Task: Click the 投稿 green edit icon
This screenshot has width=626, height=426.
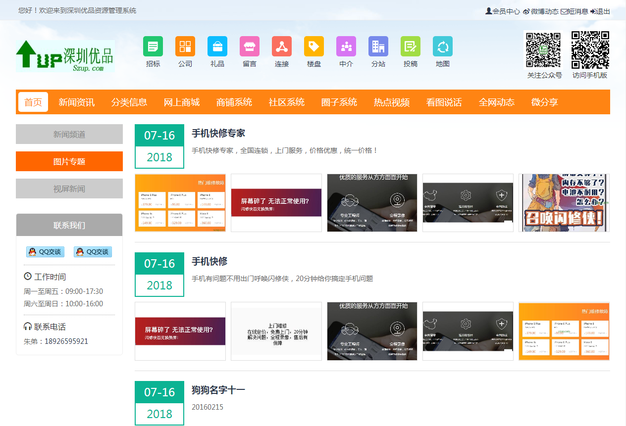Action: 411,47
